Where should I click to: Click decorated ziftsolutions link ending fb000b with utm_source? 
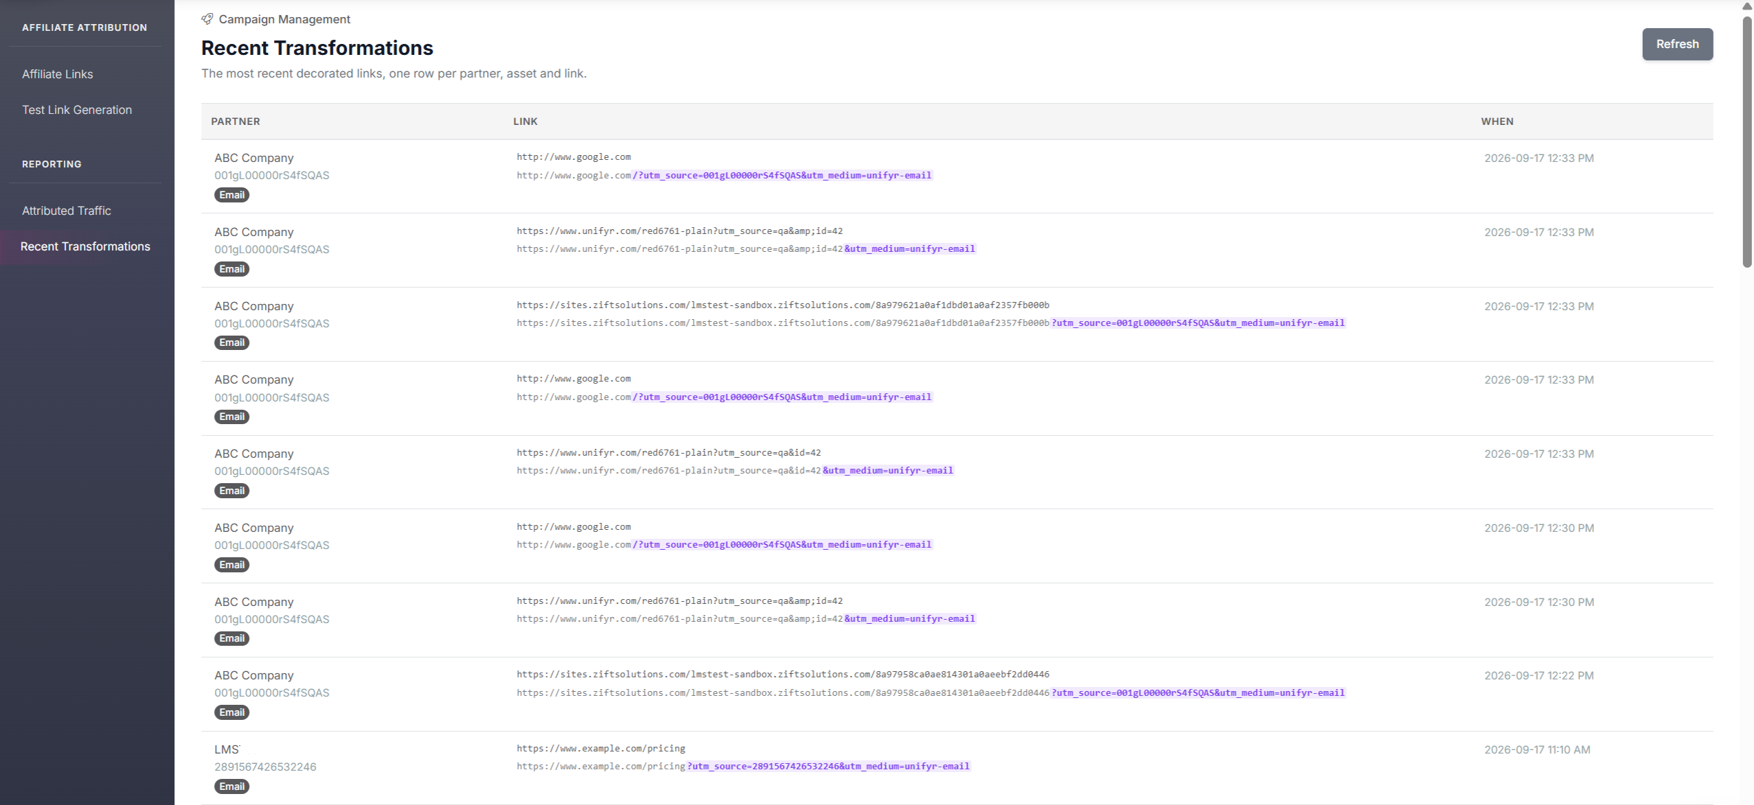click(x=931, y=323)
